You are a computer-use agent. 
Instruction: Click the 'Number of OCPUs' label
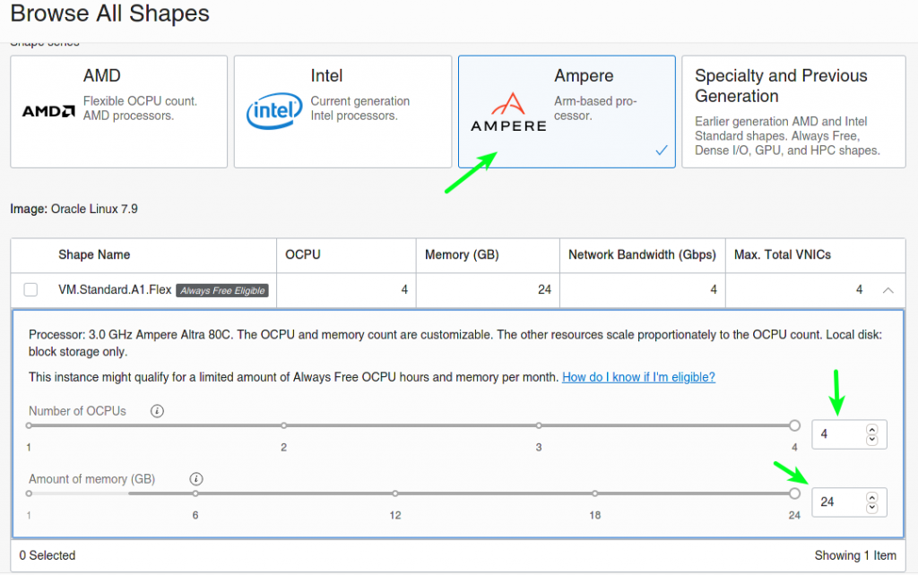tap(77, 411)
